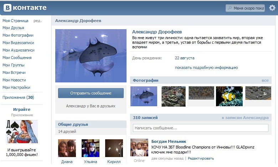Open Мои Сообщения in the sidebar
The image size is (278, 167).
[x=17, y=58]
